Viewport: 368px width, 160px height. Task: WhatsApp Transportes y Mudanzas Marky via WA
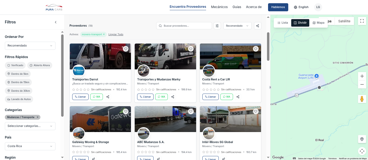pyautogui.click(x=162, y=97)
